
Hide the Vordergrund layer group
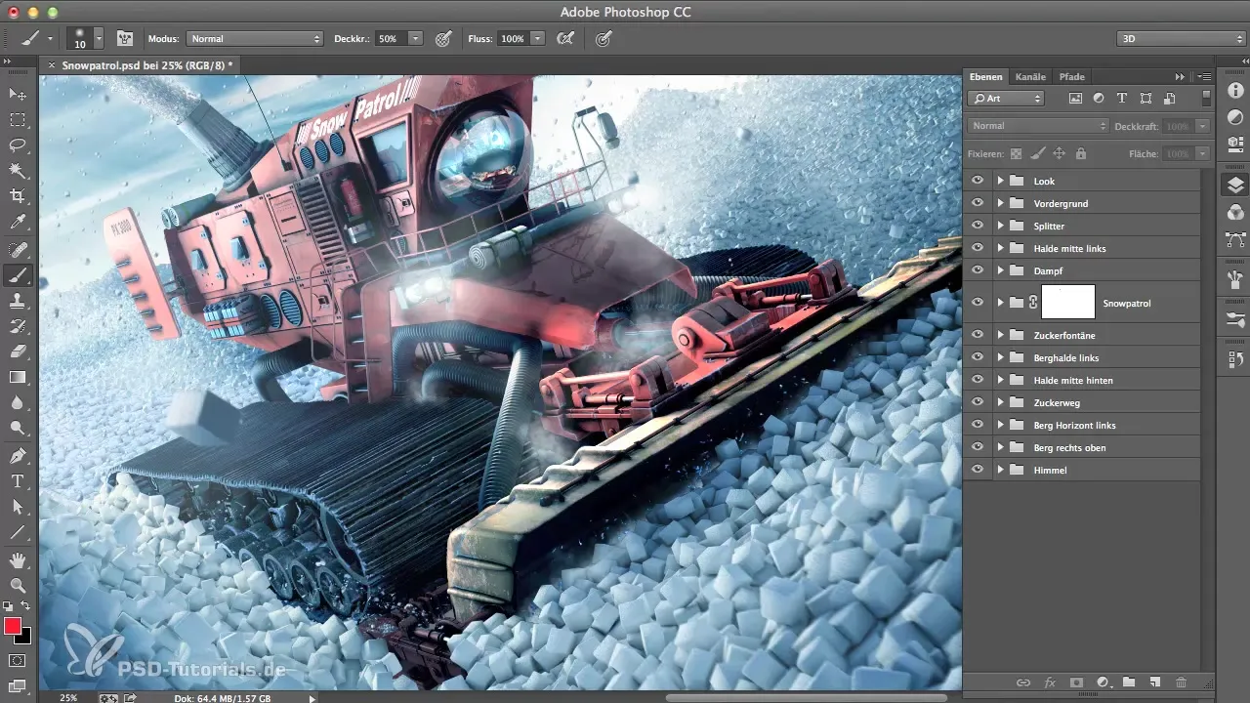pyautogui.click(x=978, y=203)
